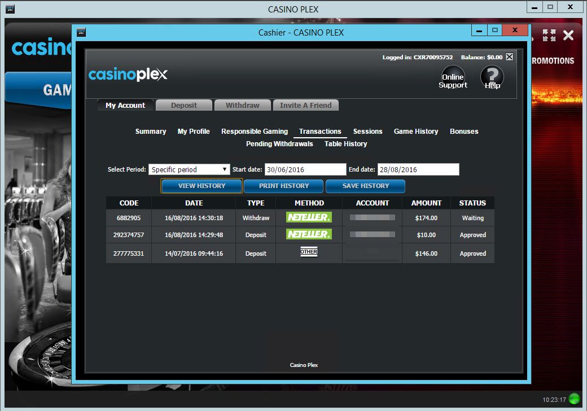587x411 pixels.
Task: Click Balance $0.00 text
Action: (481, 57)
